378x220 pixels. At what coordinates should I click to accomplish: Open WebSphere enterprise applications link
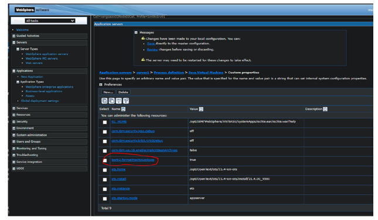49,87
